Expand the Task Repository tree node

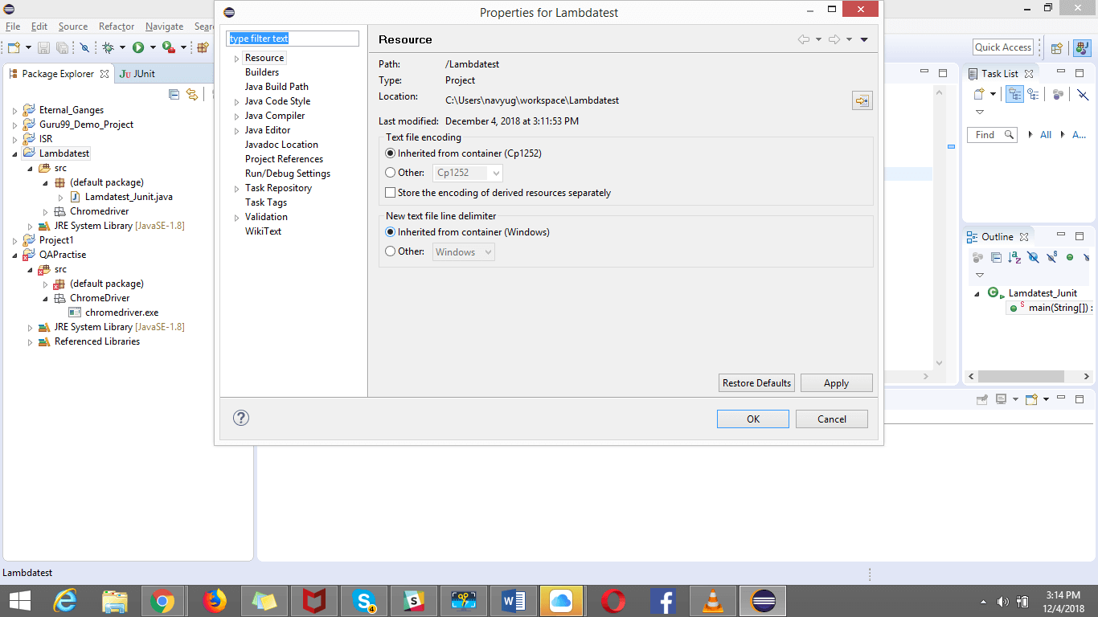point(236,189)
